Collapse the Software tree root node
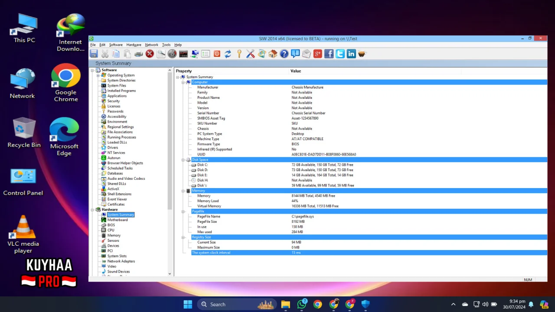Image resolution: width=555 pixels, height=312 pixels. (92, 70)
